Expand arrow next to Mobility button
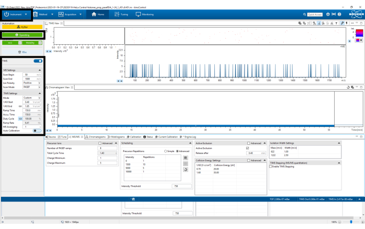The image size is (365, 229). coord(40,43)
